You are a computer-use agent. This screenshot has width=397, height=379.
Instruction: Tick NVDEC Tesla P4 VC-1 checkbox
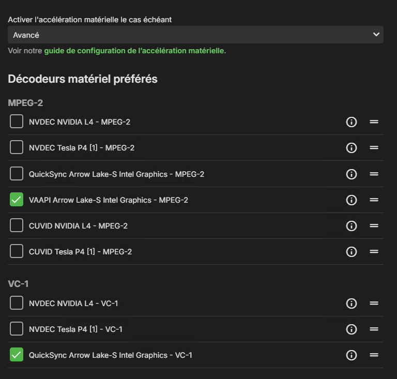[x=17, y=329]
